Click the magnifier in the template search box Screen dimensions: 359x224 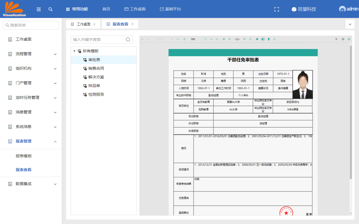click(128, 39)
